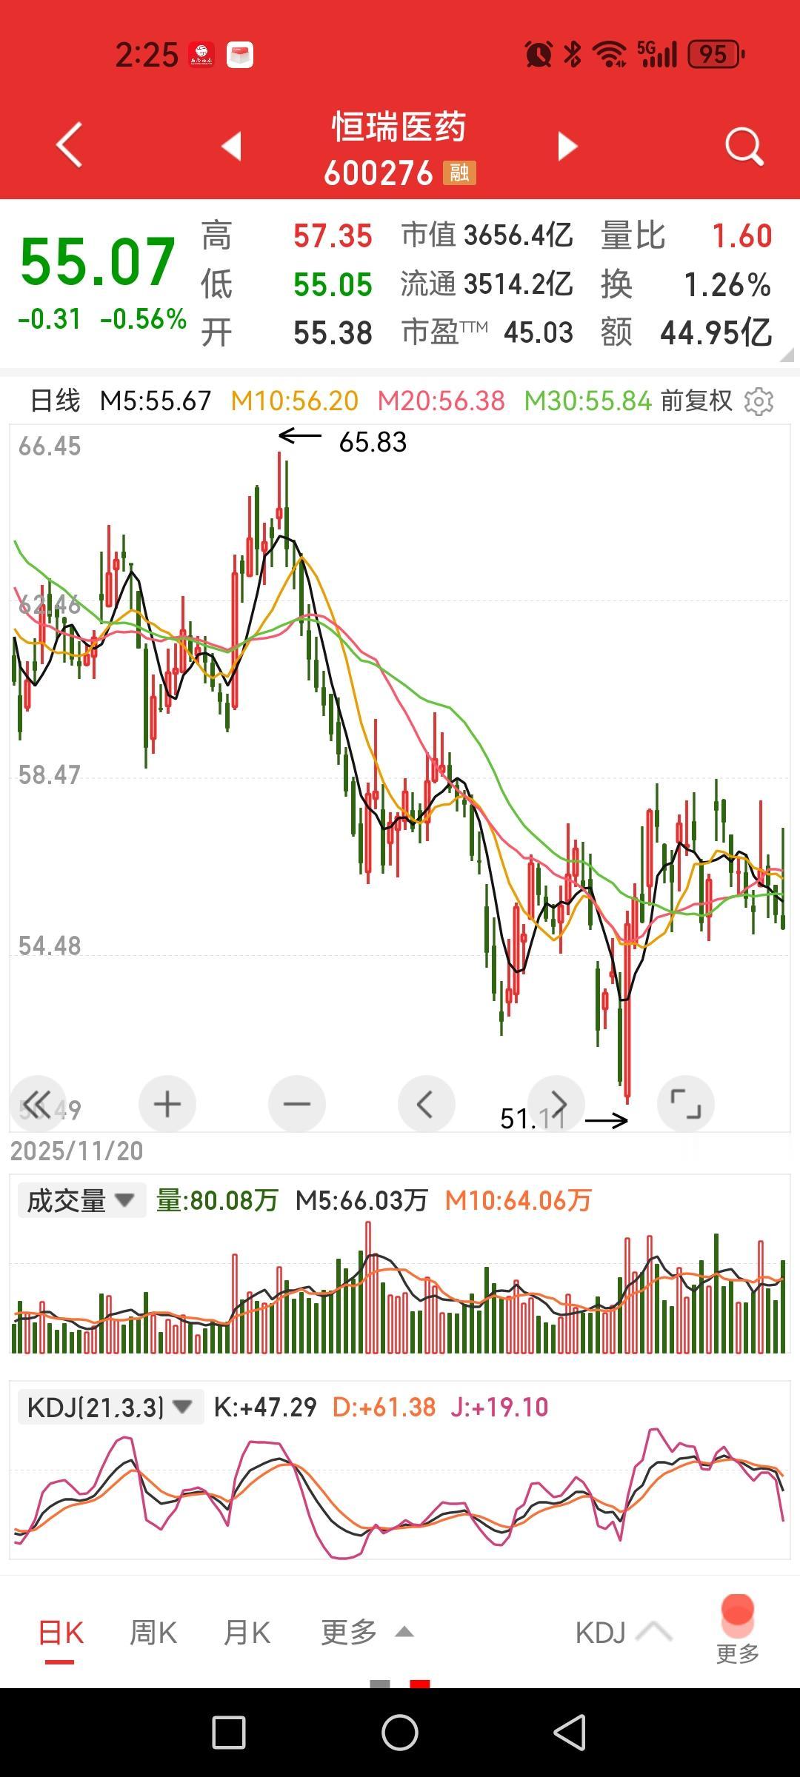
Task: Zoom in the K-line chart with plus
Action: (x=167, y=1104)
